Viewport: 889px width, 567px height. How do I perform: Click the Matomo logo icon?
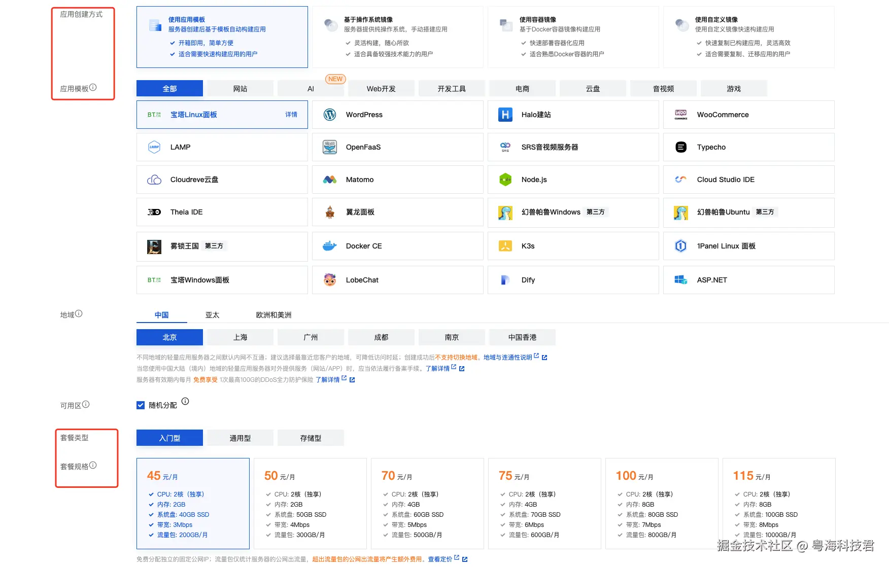click(x=330, y=180)
